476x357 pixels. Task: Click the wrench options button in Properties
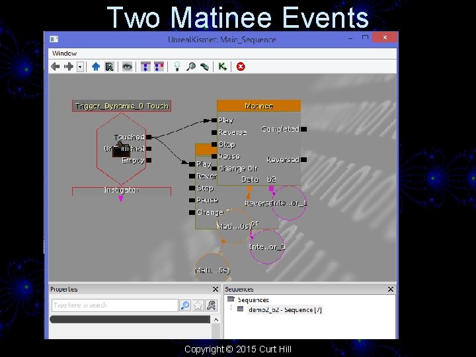point(211,305)
